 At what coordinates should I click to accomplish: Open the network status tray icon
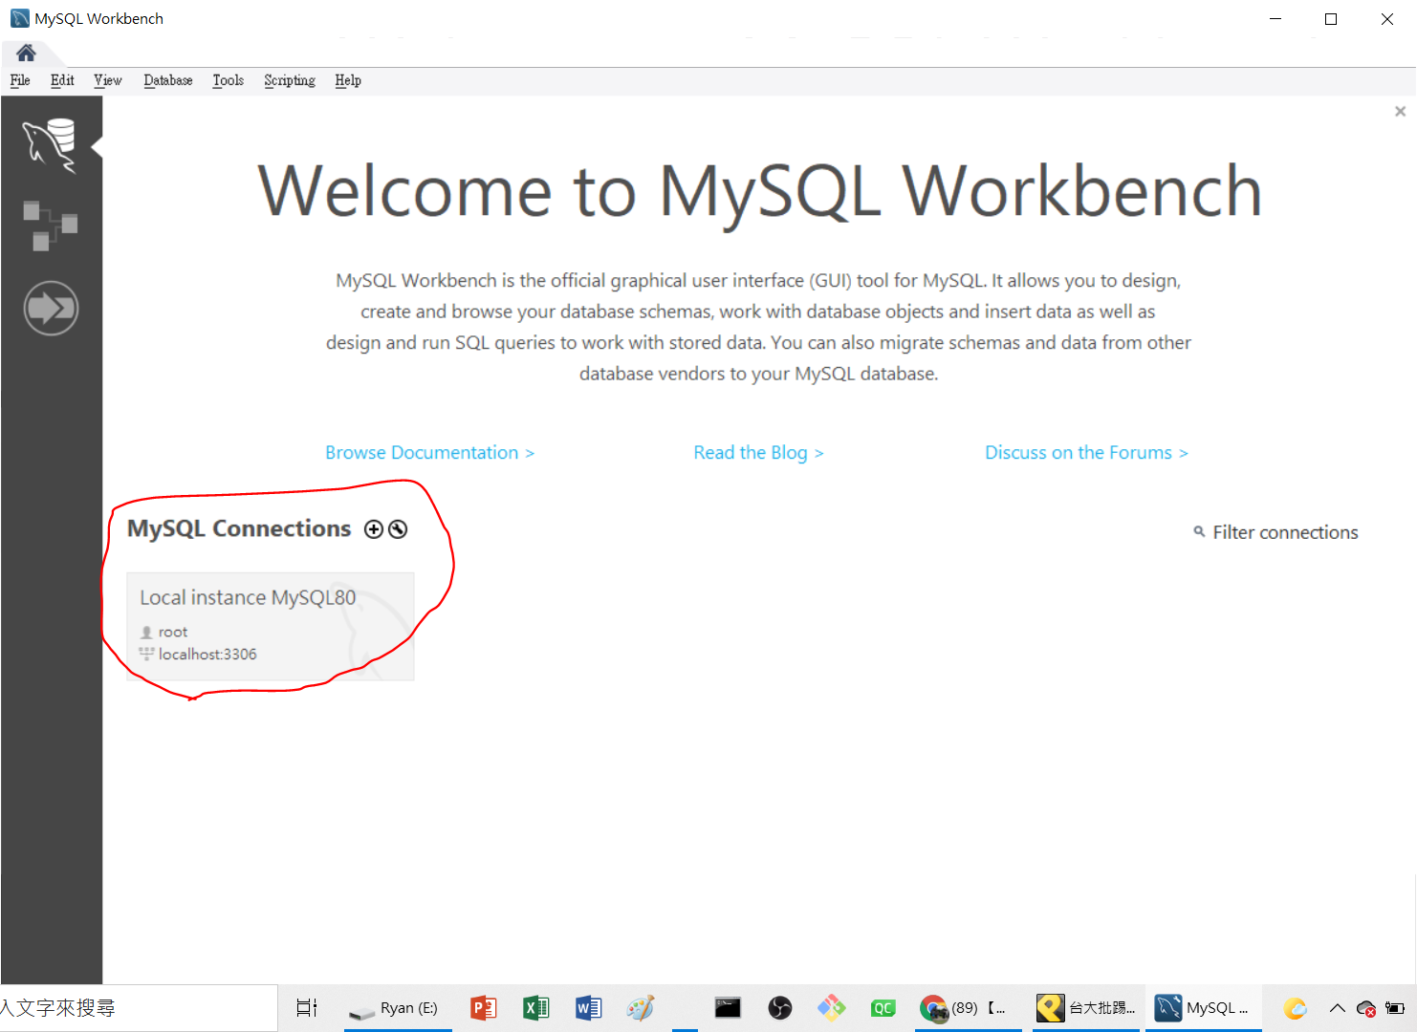[1366, 1008]
